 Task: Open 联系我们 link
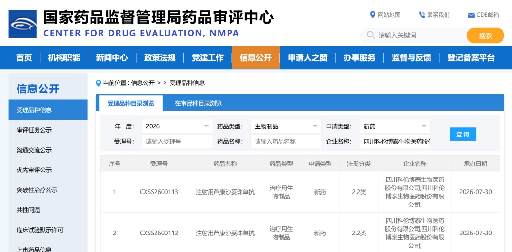[438, 15]
